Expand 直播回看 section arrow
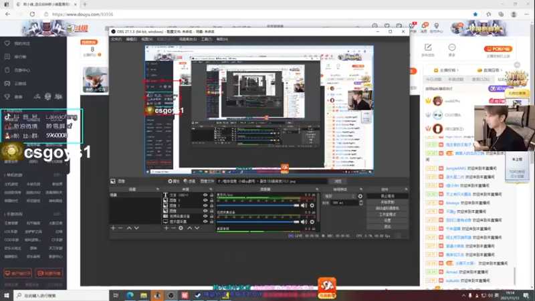The image size is (535, 301). point(501,70)
